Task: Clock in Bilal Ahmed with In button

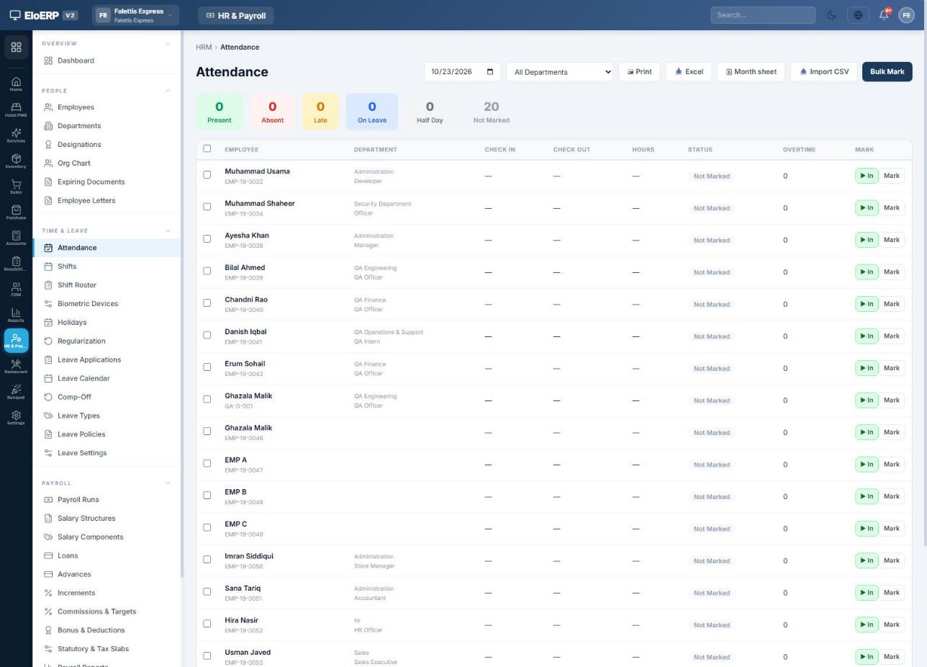Action: 867,272
